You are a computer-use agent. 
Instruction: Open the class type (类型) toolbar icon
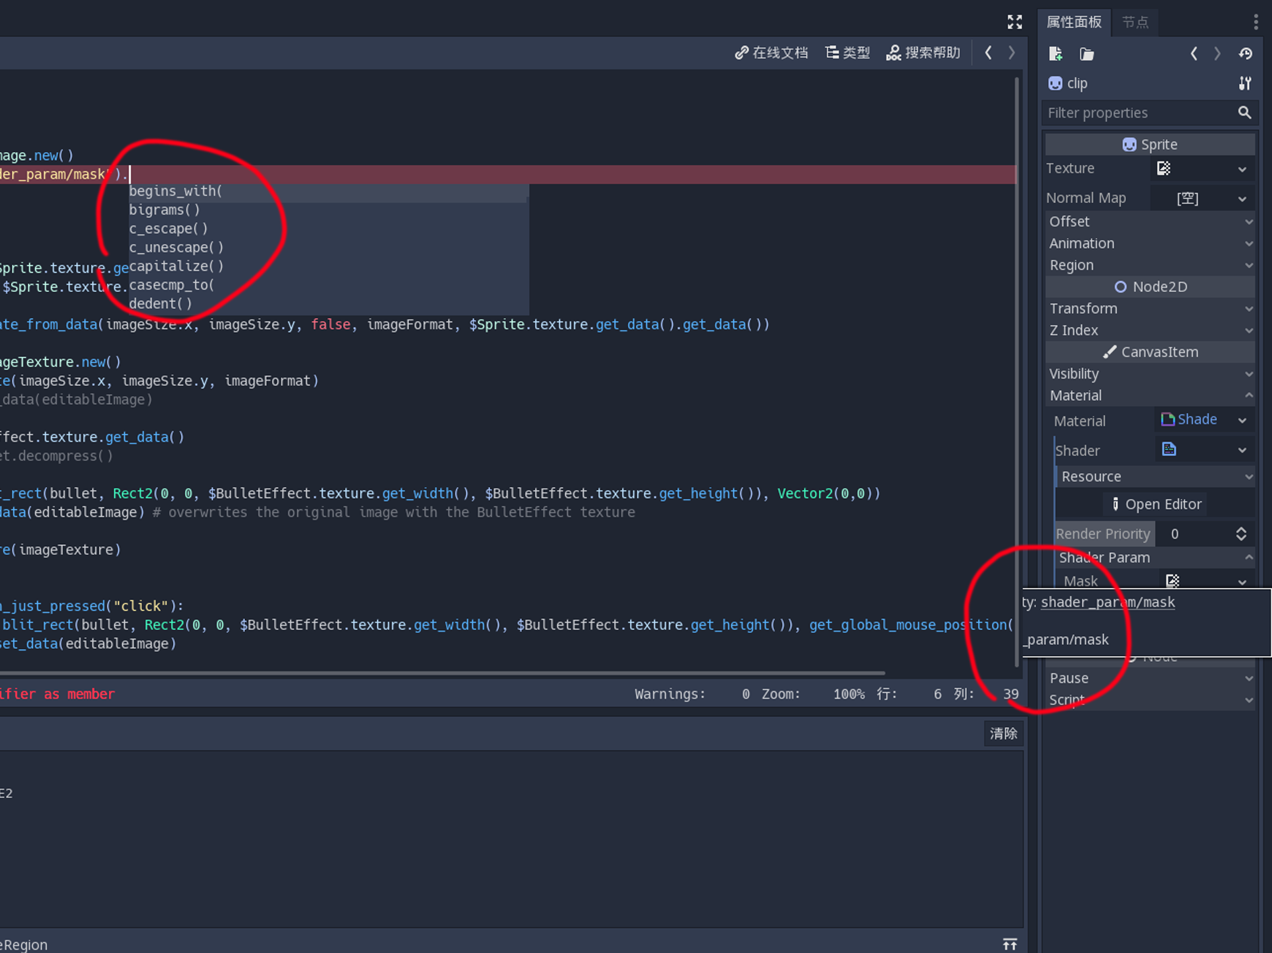tap(847, 52)
